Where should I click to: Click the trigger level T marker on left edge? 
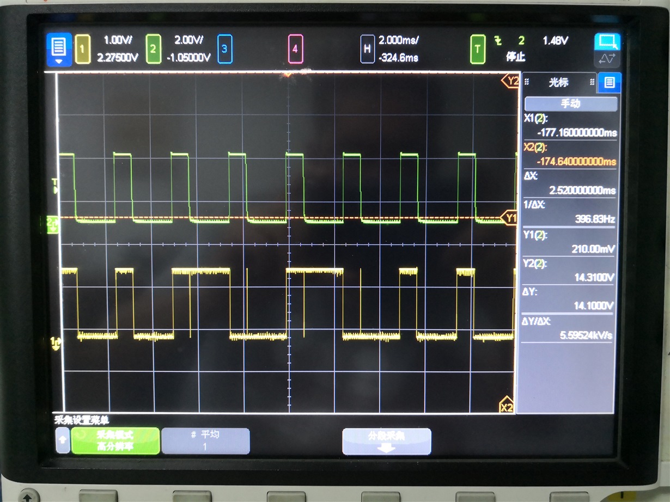point(54,185)
